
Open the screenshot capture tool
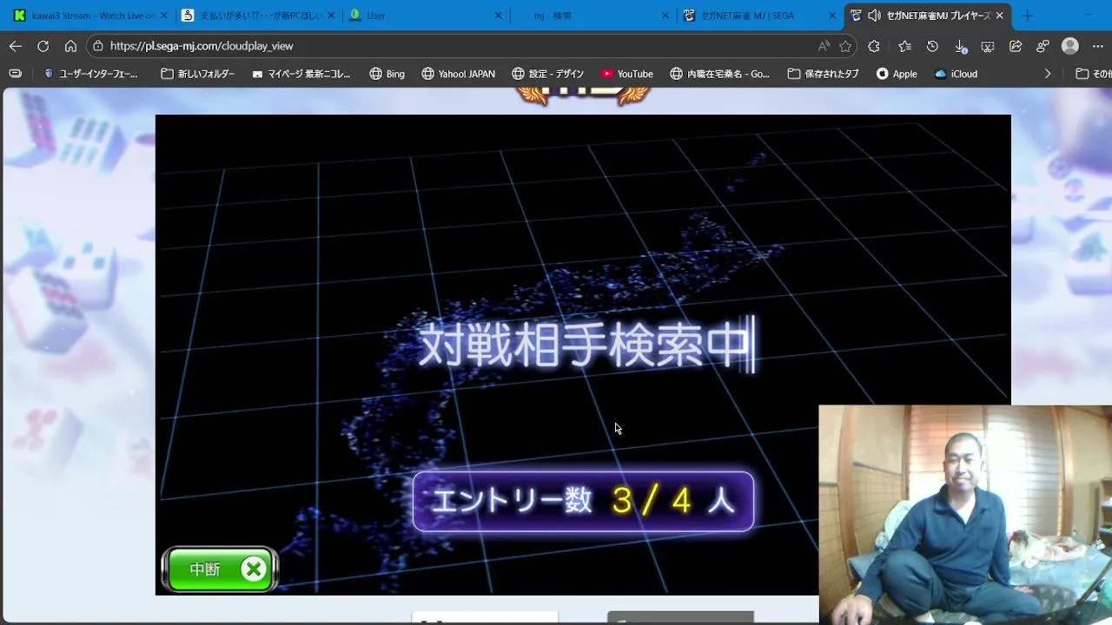pyautogui.click(x=988, y=46)
